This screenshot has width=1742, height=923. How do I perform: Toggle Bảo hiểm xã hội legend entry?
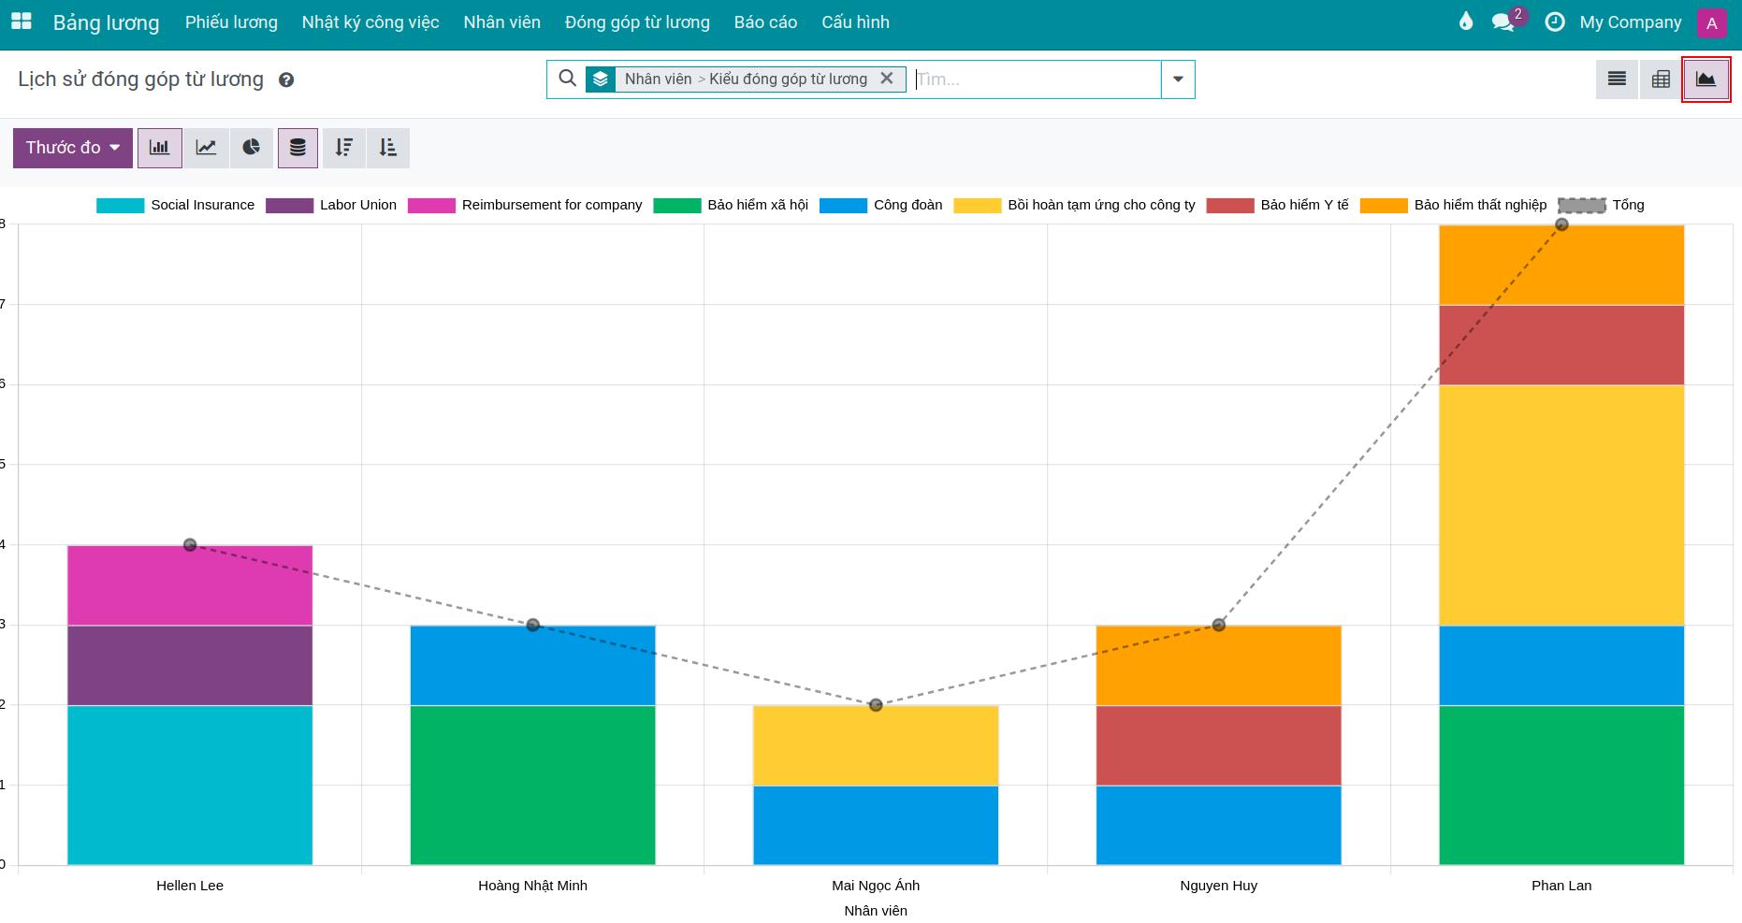click(x=731, y=205)
